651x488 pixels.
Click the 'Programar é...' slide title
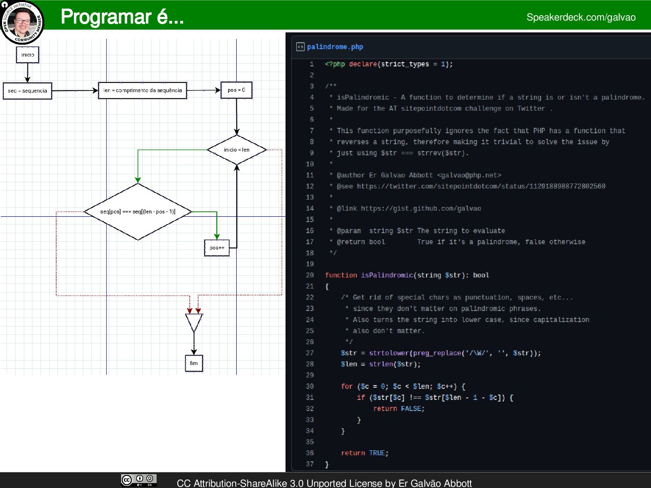pos(122,17)
